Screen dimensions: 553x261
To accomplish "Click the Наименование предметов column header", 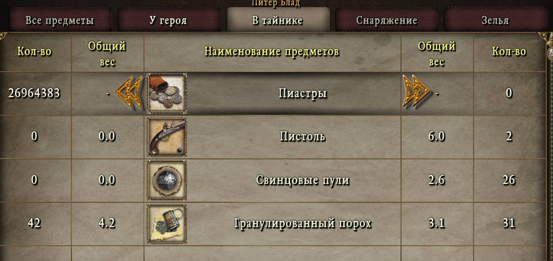I will click(272, 52).
